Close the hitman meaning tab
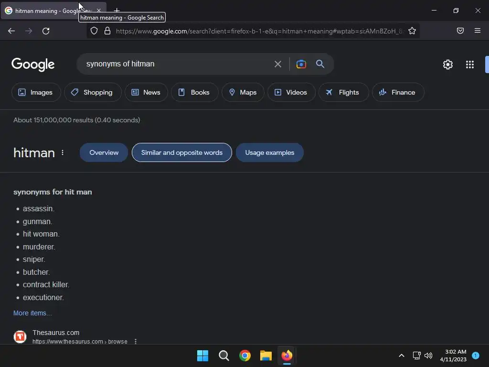The height and width of the screenshot is (367, 489). (99, 11)
